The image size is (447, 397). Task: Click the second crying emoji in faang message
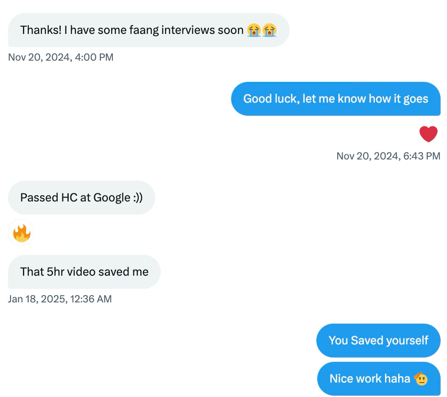coord(269,30)
